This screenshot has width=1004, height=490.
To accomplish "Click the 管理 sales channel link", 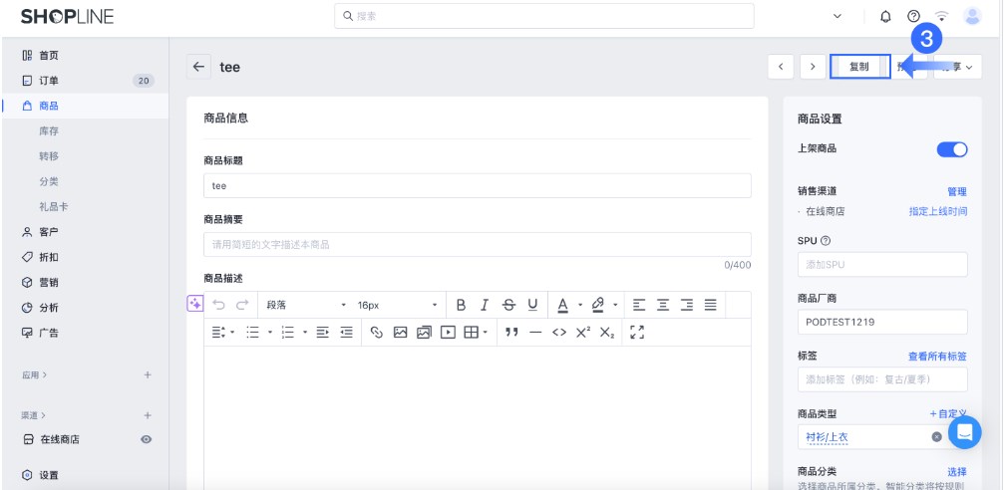I will [x=956, y=191].
